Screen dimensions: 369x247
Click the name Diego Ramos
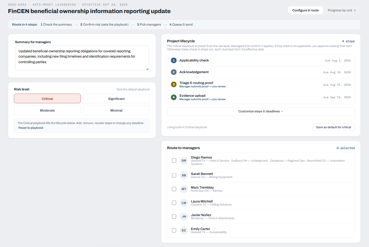coord(201,157)
